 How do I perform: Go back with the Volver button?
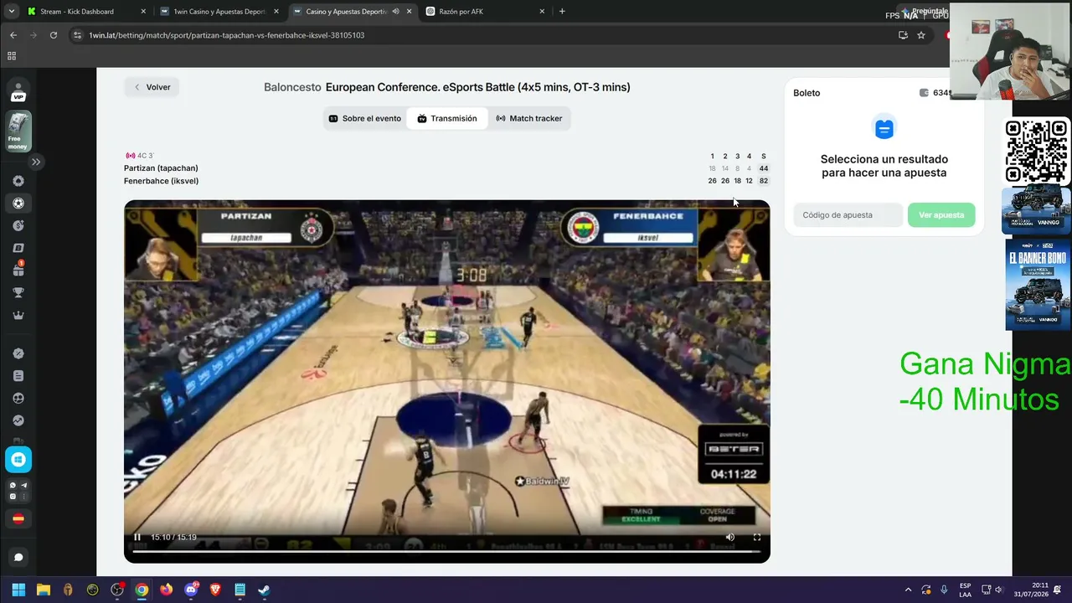click(x=152, y=87)
